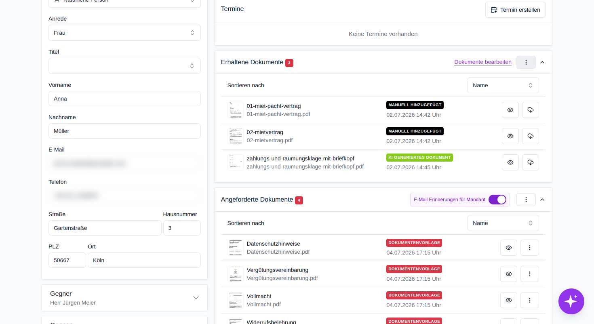Open the purple AI assistant sparkle button
Screen dimensions: 594x324
click(x=571, y=301)
